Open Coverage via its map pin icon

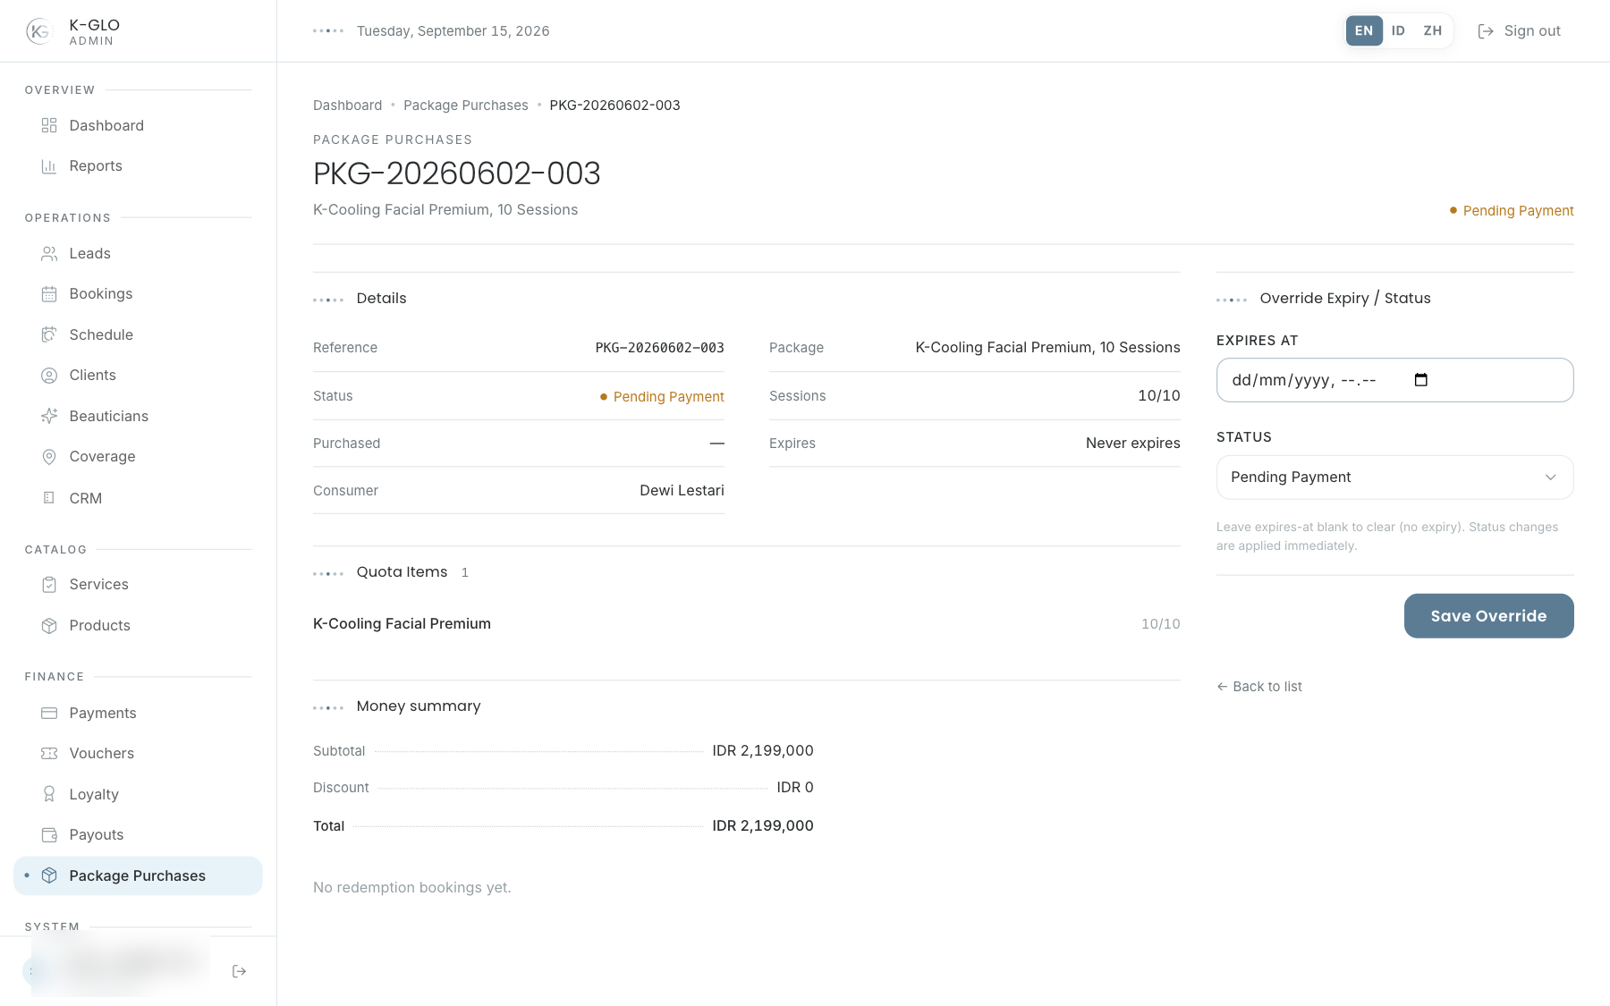point(49,457)
